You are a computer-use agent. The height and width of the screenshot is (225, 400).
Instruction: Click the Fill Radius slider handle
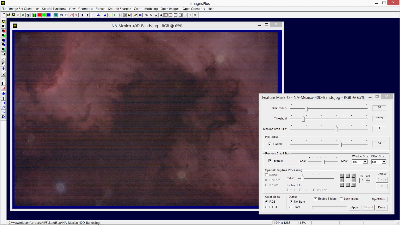[x=340, y=144]
